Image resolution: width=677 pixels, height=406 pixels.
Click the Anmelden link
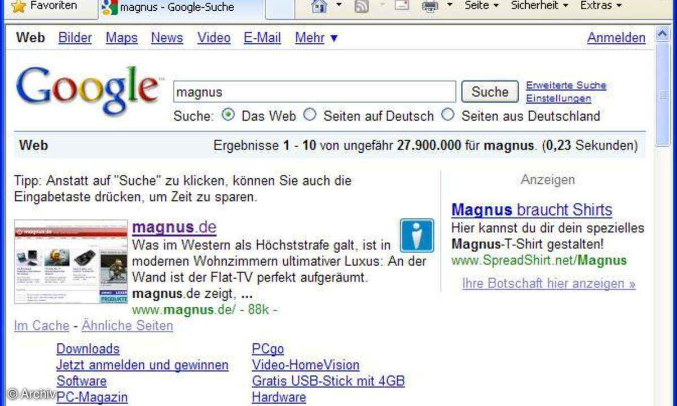click(617, 38)
